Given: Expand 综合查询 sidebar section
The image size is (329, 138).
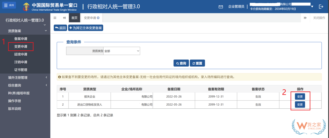Looking at the screenshot, I should pos(25,85).
